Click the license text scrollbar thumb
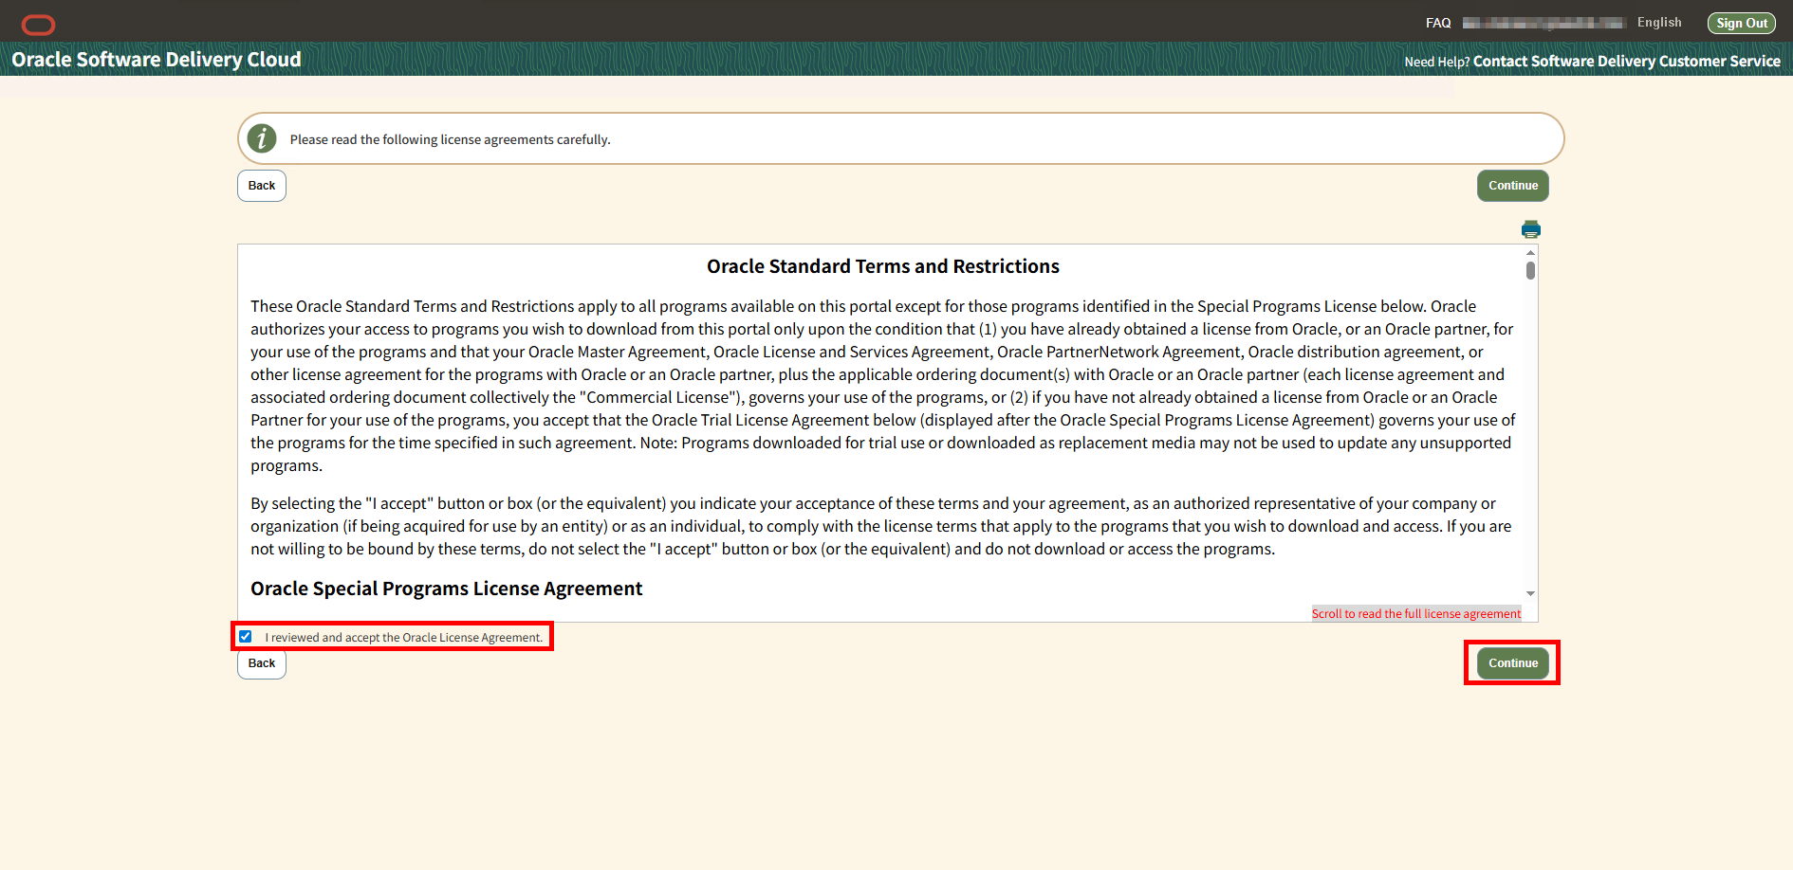The image size is (1793, 870). point(1530,270)
